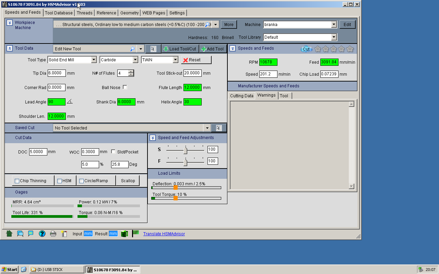Enable the Chip Thinning checkbox
Viewport: 439px width, 274px height.
(x=17, y=181)
